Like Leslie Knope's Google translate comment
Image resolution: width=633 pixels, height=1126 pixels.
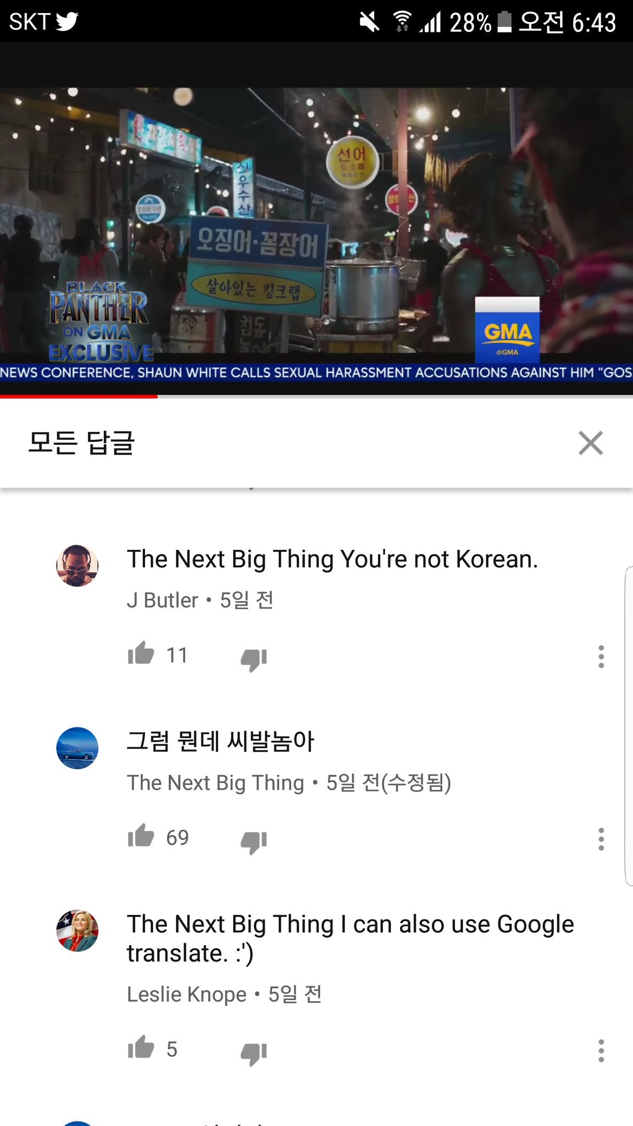(141, 1047)
